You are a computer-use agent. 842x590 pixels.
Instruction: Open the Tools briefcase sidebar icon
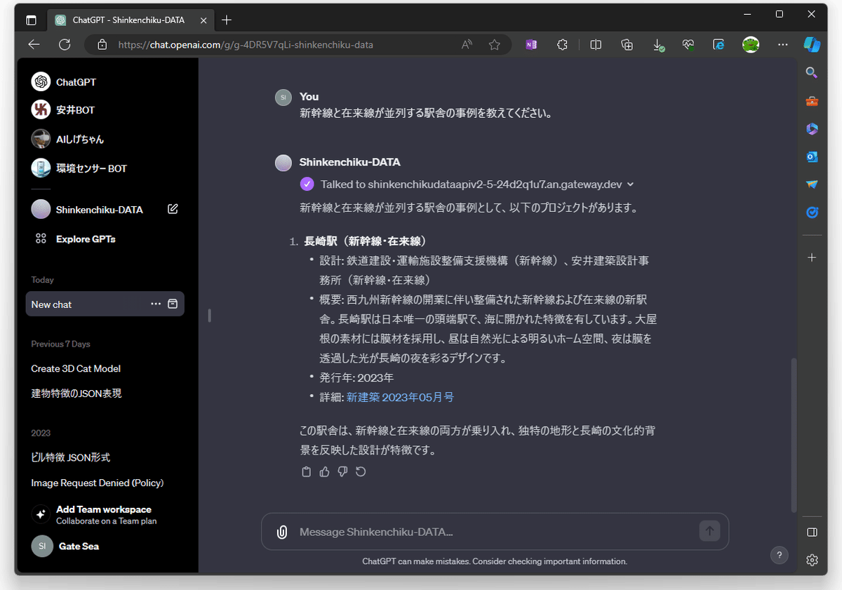pos(812,101)
